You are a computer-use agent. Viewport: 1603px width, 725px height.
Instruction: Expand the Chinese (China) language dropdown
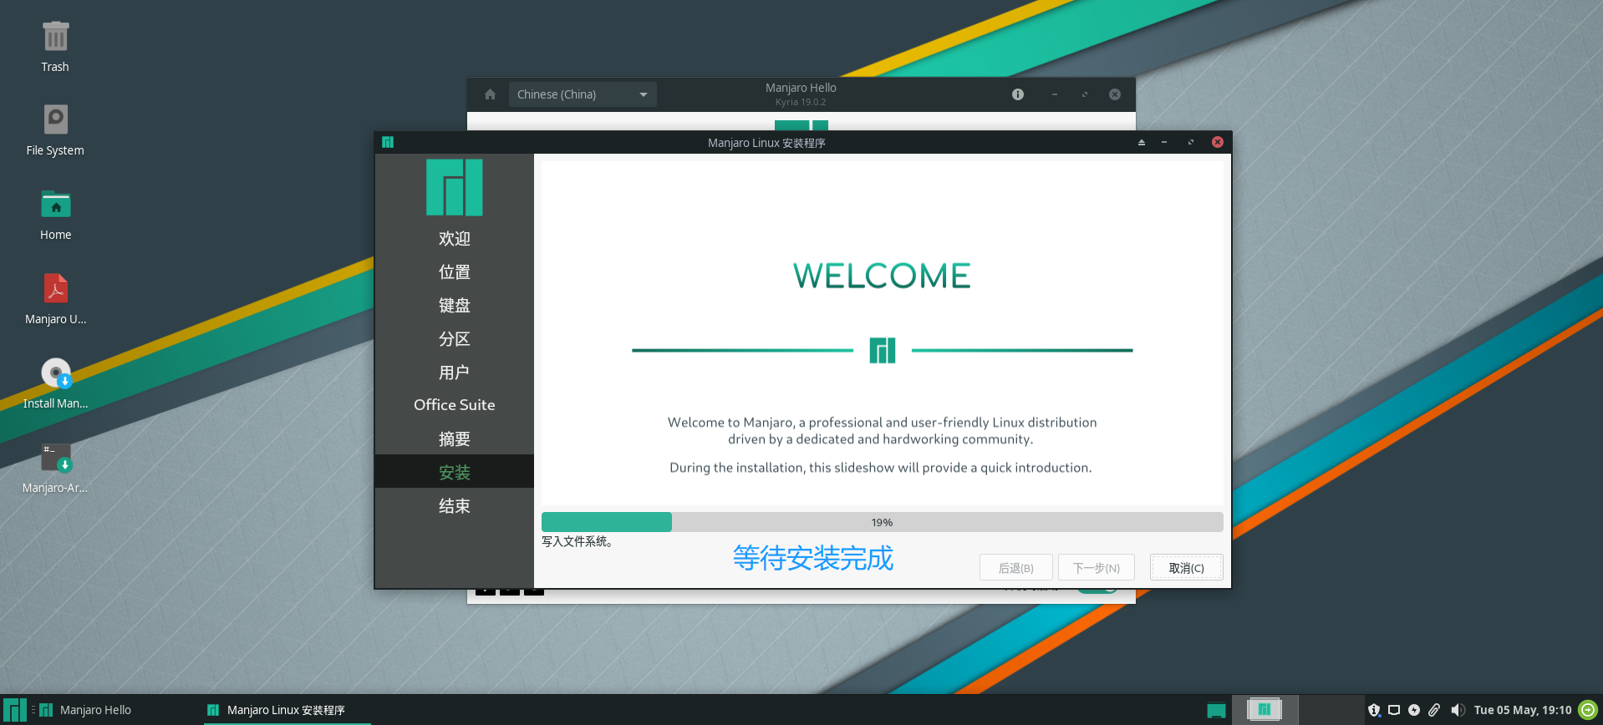[583, 94]
